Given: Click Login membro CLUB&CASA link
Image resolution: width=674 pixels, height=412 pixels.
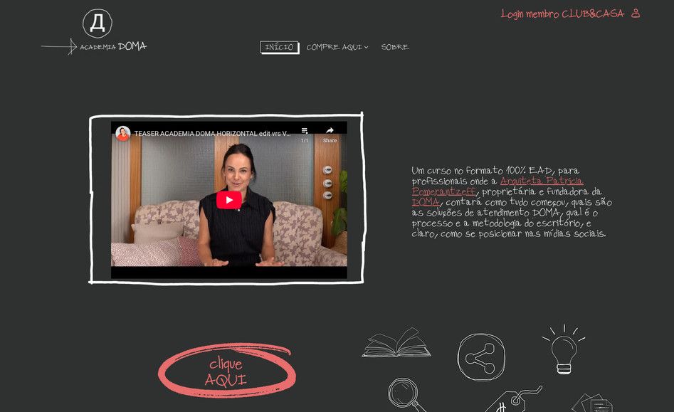Looking at the screenshot, I should tap(562, 14).
